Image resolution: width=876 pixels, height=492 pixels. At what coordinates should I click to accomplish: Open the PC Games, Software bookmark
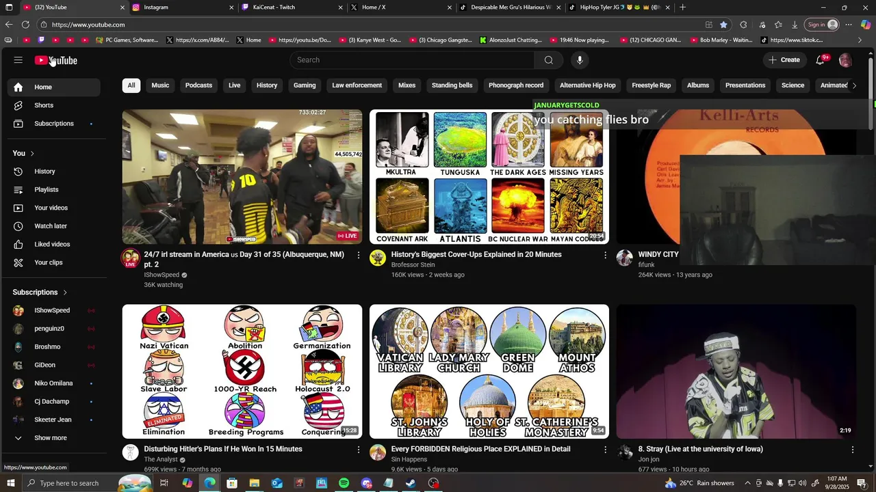(127, 40)
